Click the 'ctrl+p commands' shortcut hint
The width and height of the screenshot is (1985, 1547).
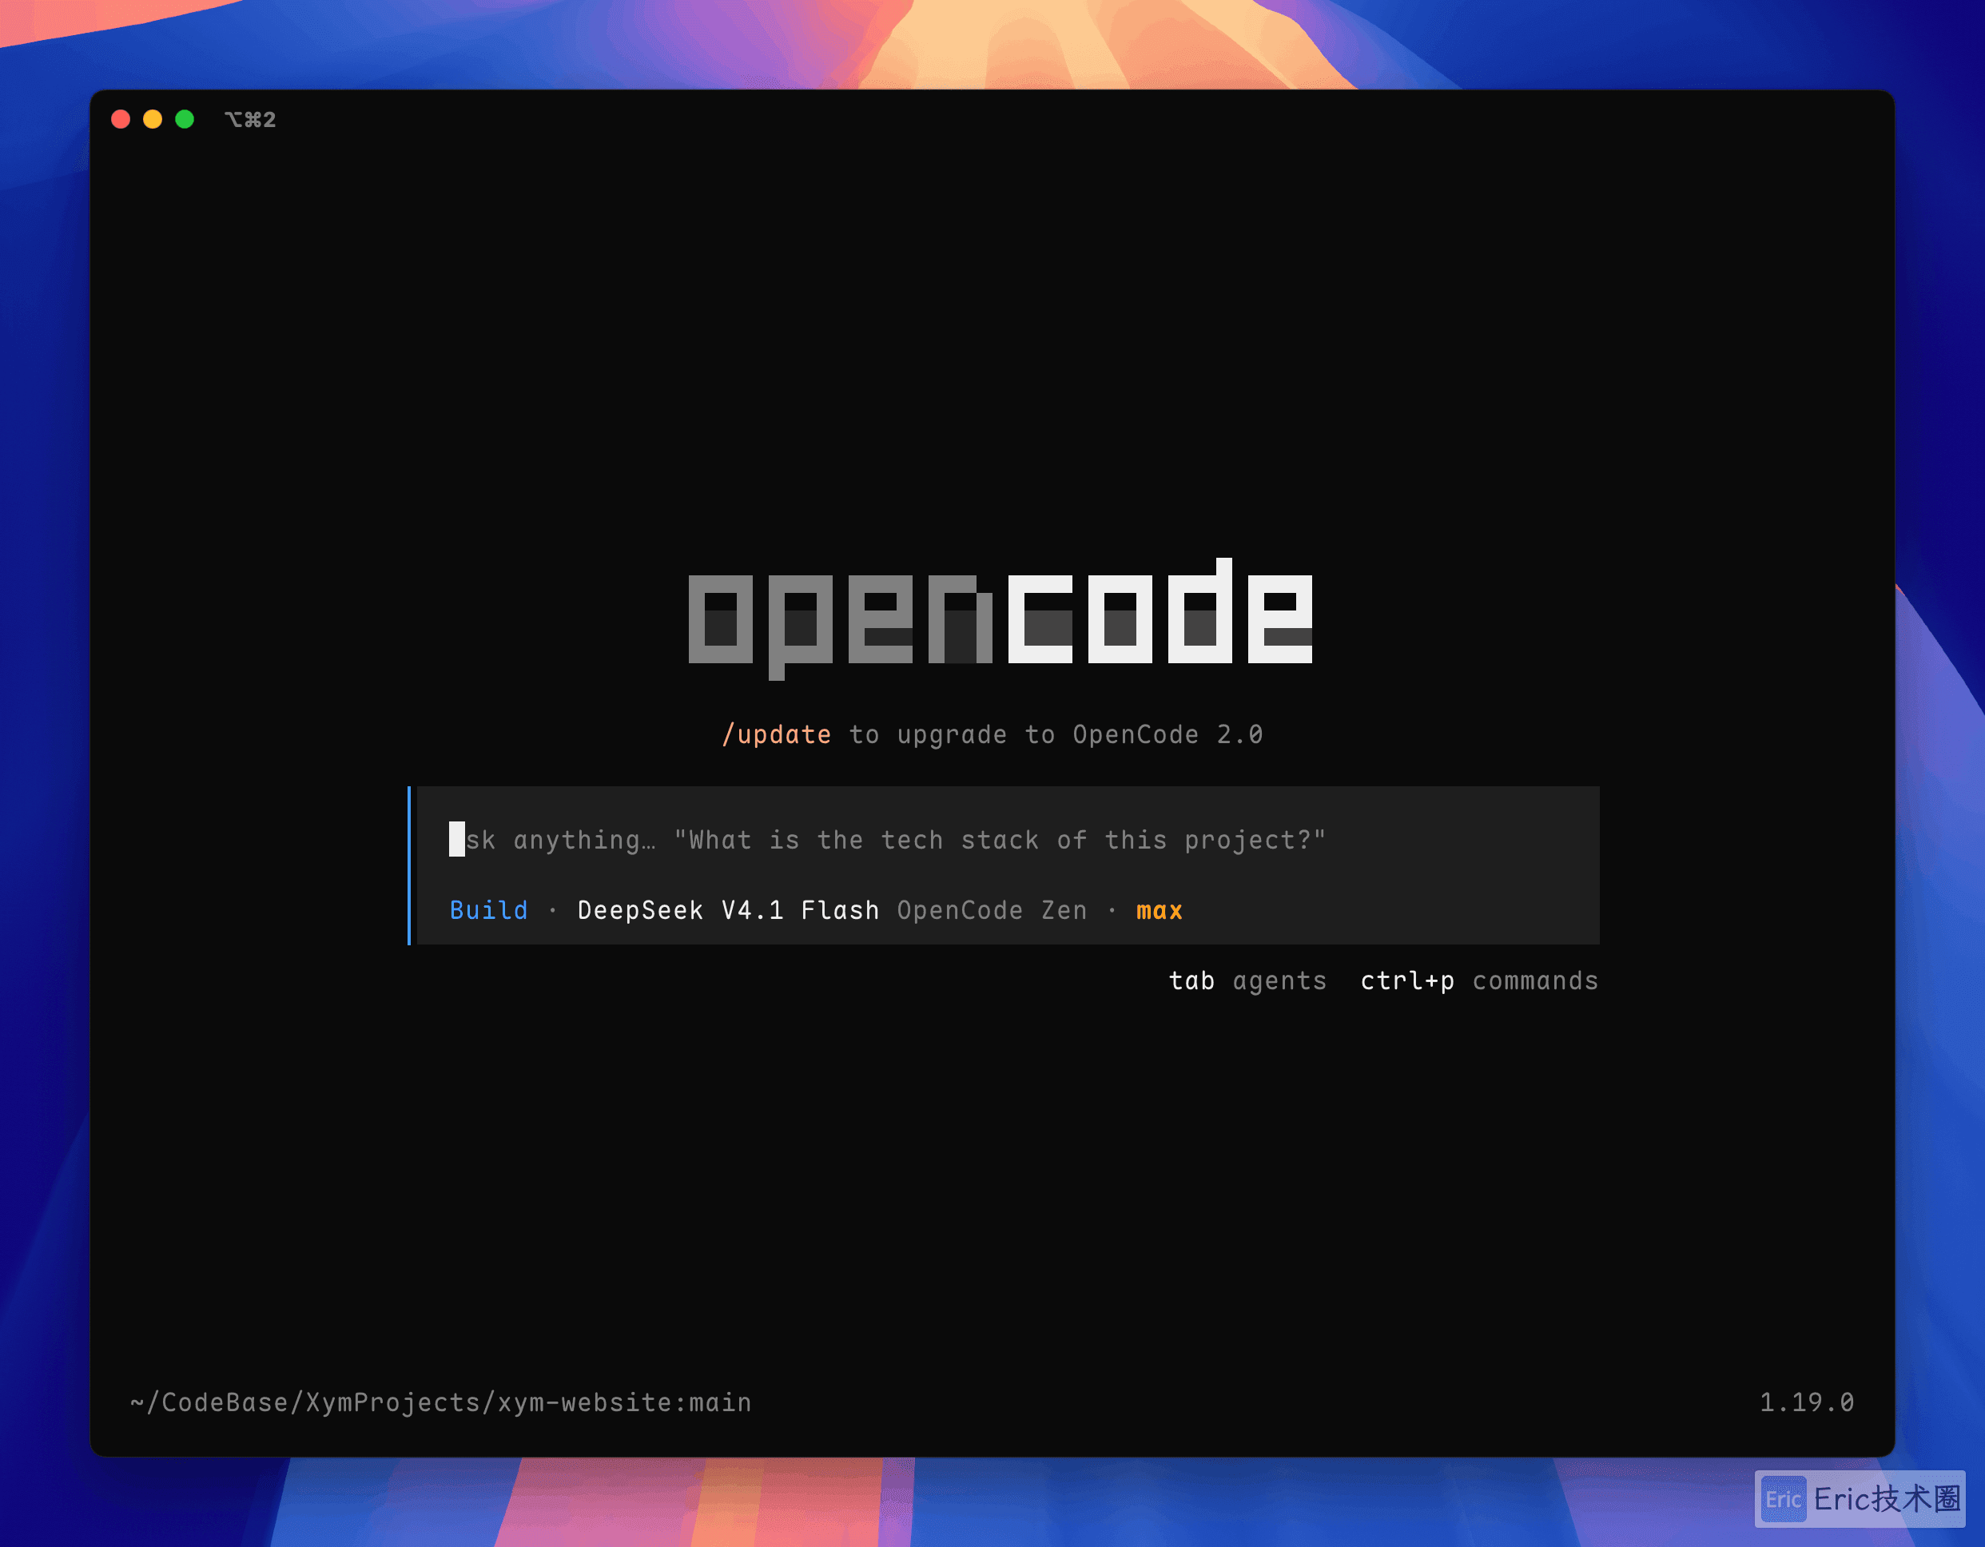pos(1478,980)
